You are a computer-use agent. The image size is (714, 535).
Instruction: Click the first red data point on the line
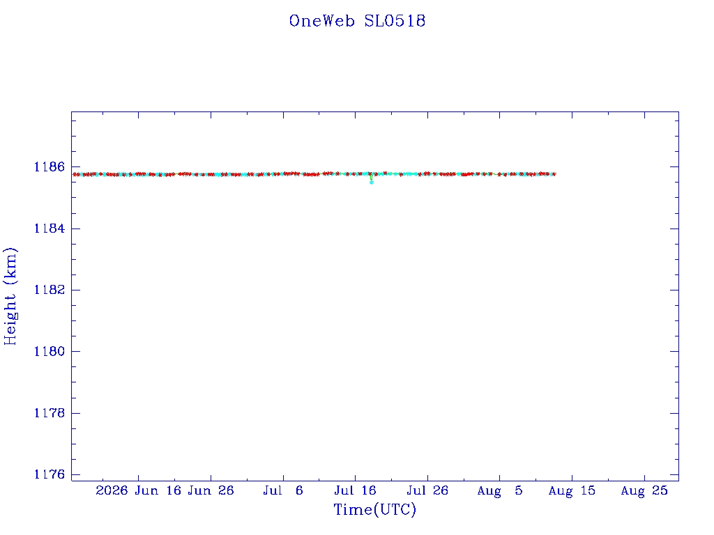(75, 174)
